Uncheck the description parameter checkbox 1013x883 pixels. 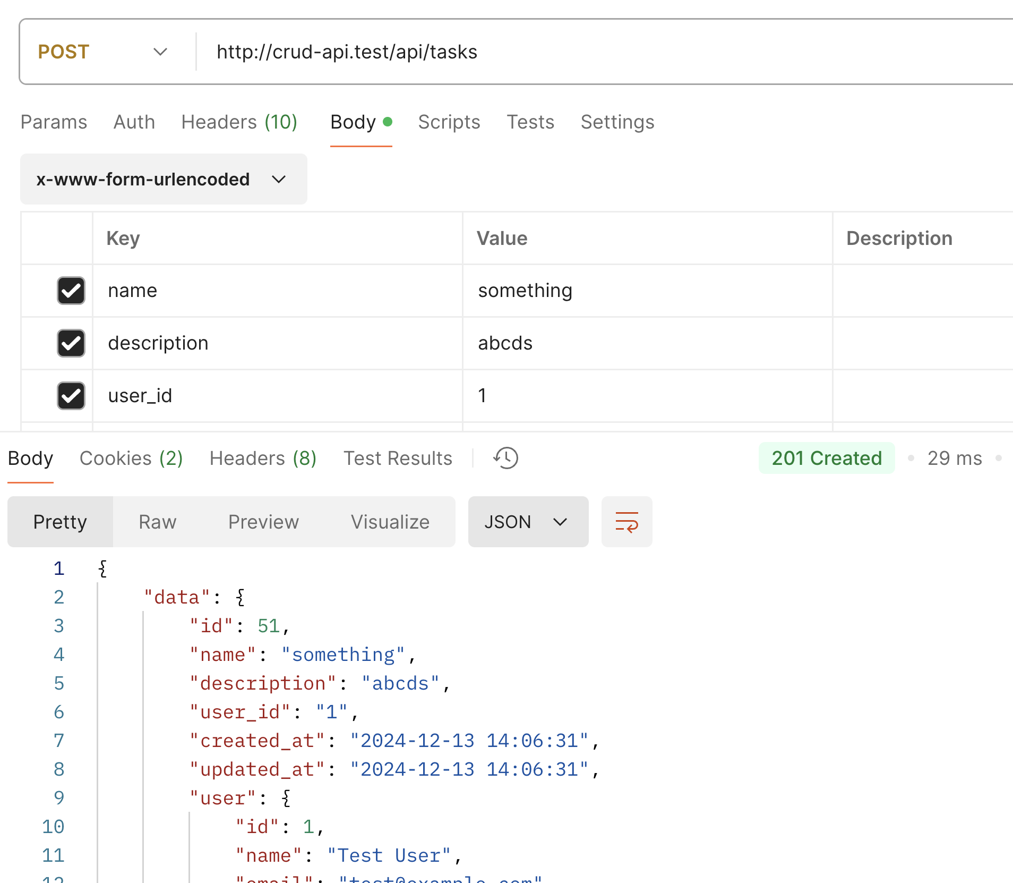[x=71, y=343]
